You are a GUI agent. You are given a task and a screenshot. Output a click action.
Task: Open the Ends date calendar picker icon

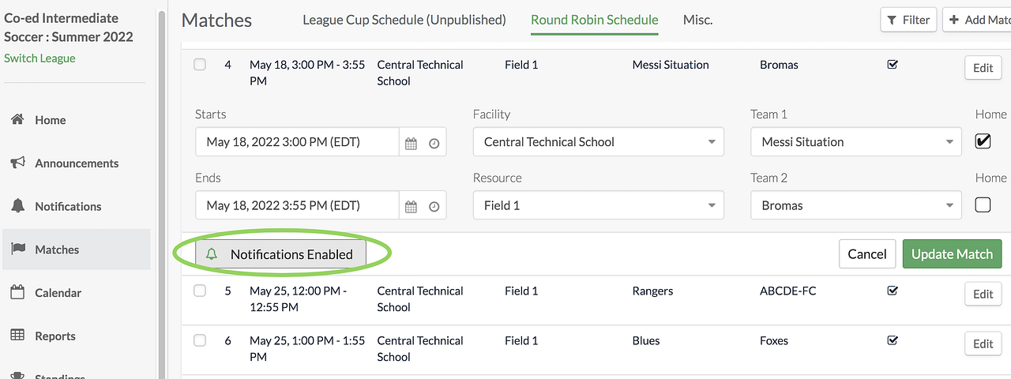coord(411,206)
